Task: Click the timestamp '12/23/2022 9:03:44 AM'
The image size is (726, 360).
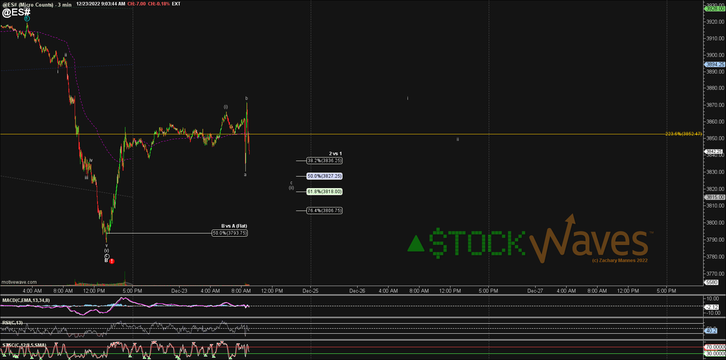Action: (102, 4)
